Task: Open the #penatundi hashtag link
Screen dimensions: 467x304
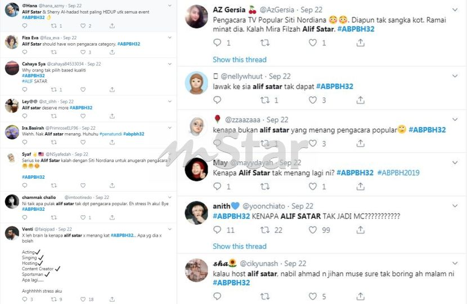Action: [x=111, y=134]
